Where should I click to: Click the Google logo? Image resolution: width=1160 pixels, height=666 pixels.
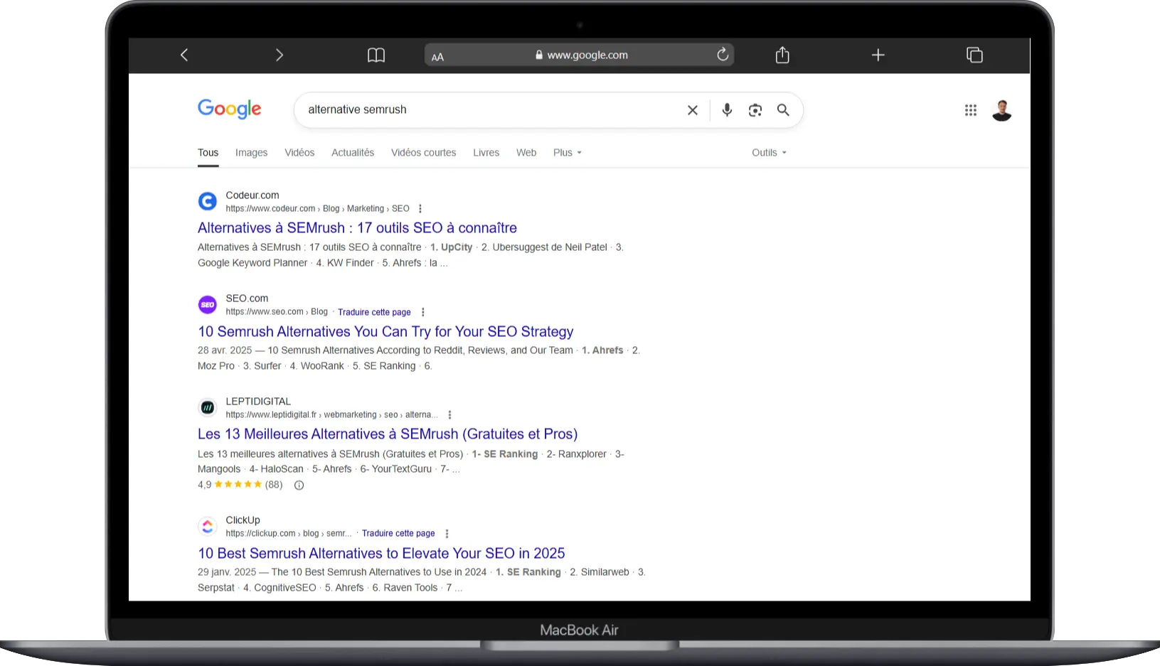(x=230, y=109)
